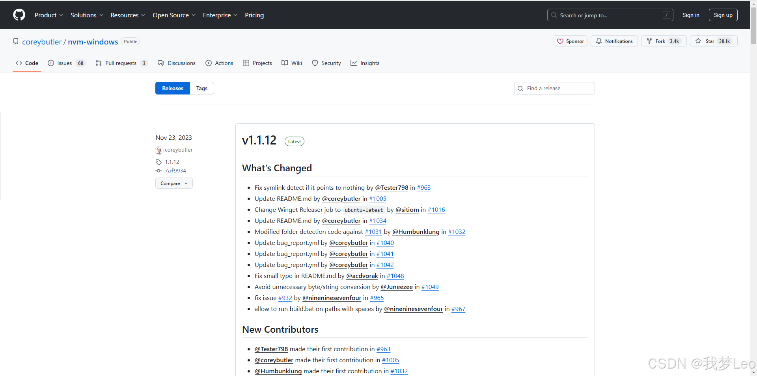Viewport: 757px width, 376px height.
Task: Focus the Search or jump to field
Action: (610, 15)
